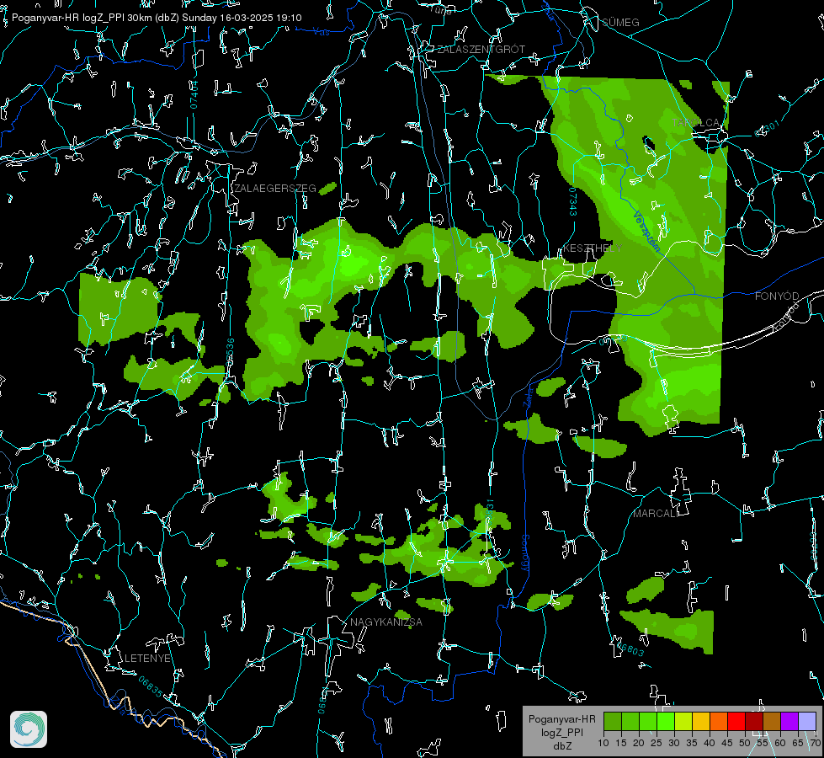The height and width of the screenshot is (758, 824).
Task: Click the NAGYKANIZSA city label
Action: [386, 622]
